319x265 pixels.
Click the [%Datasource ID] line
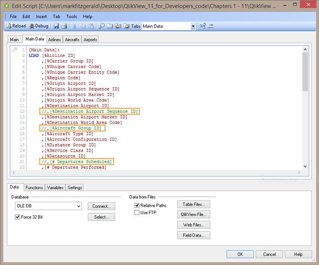(x=64, y=156)
